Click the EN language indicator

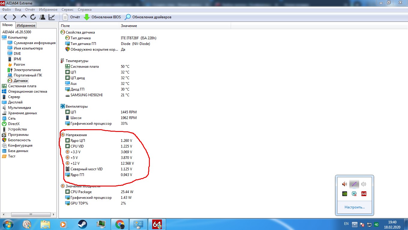(346, 224)
